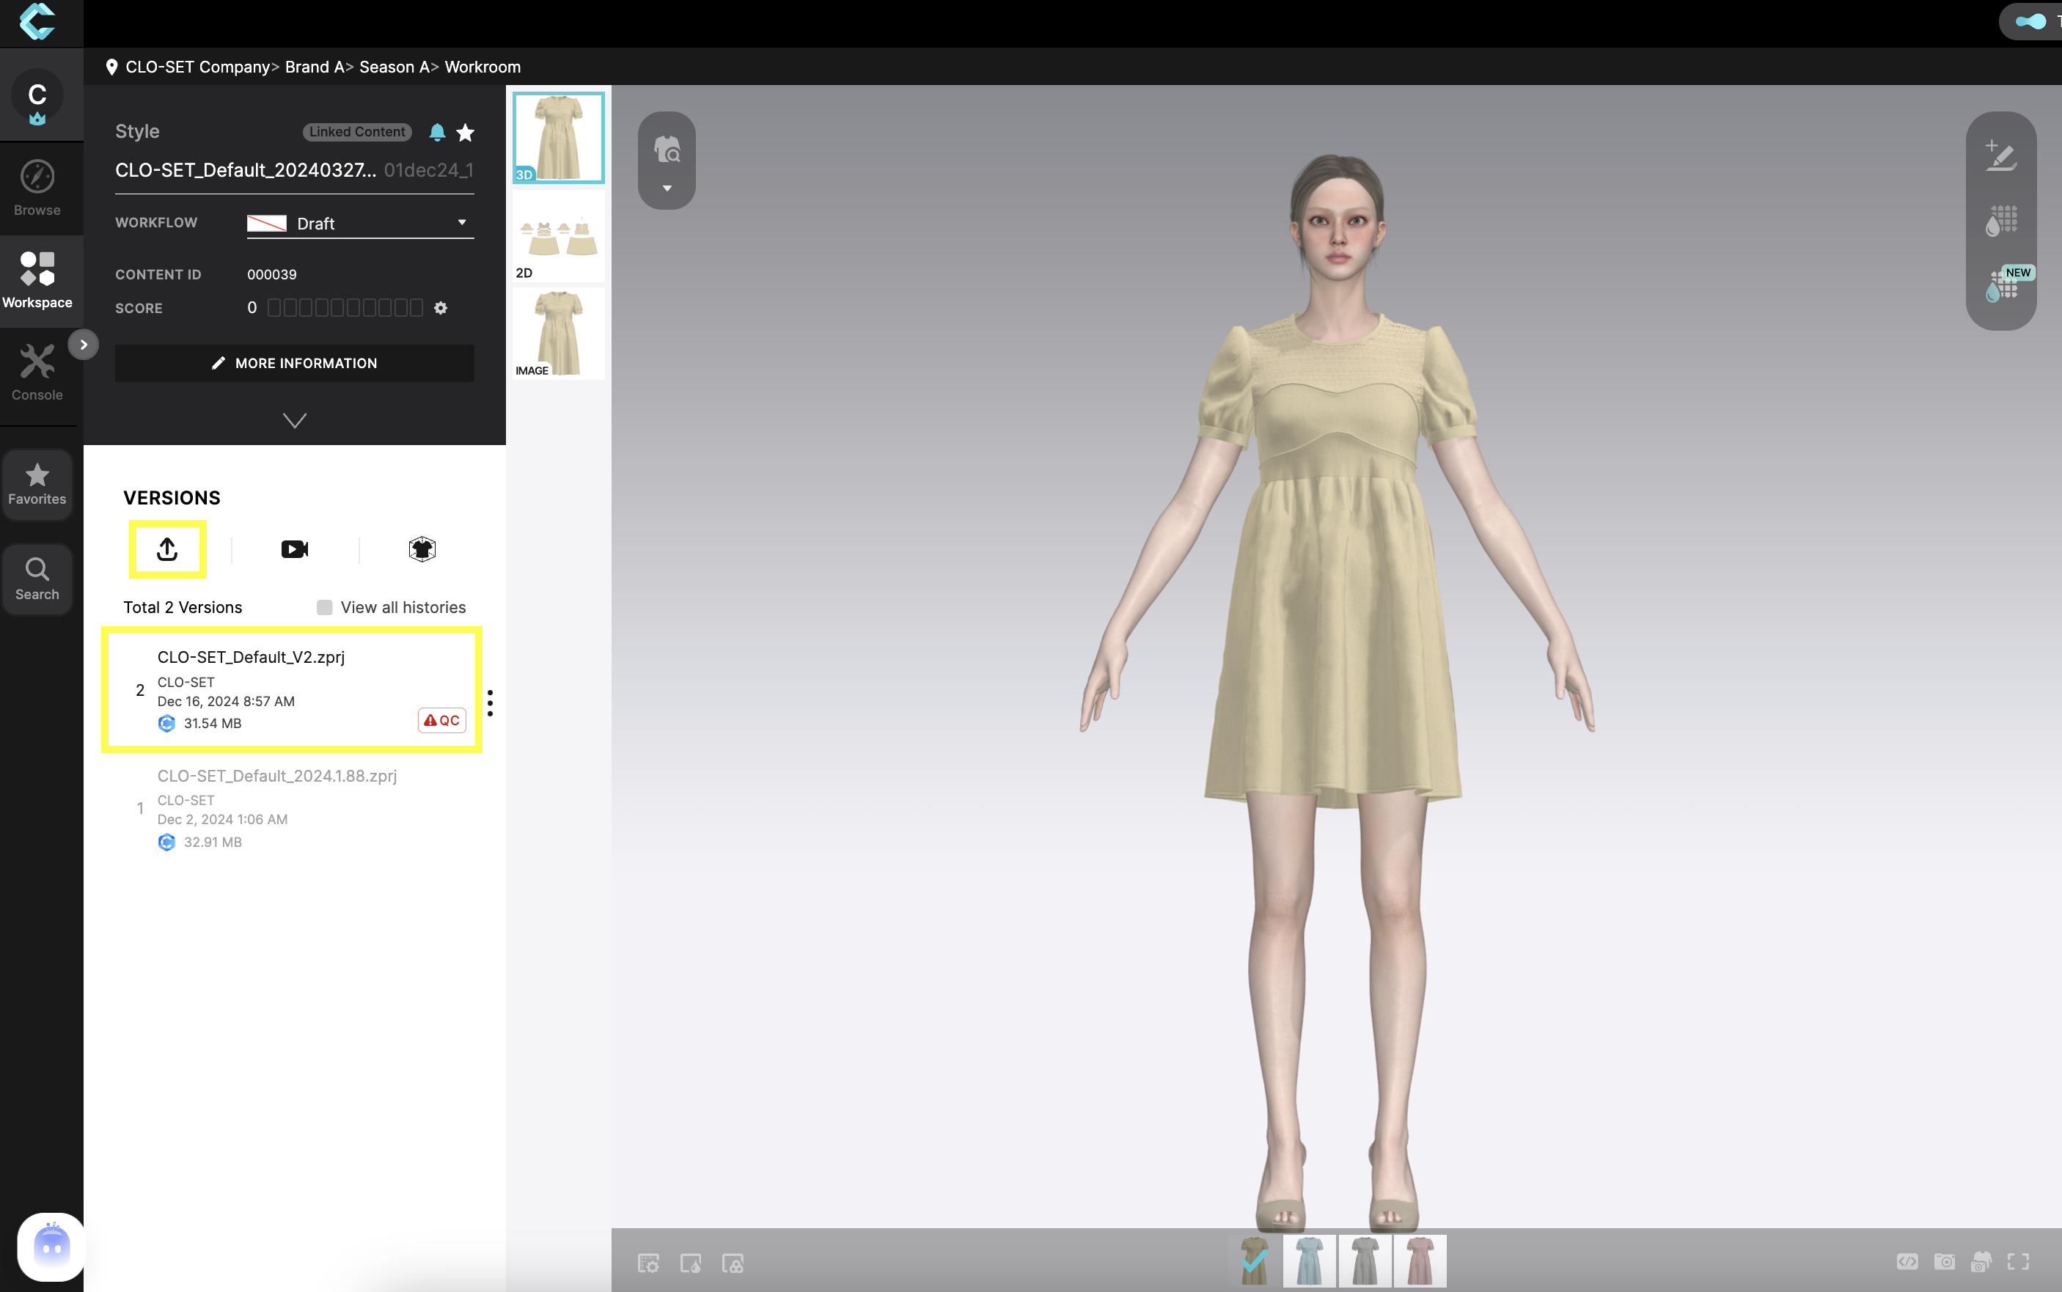Expand the style details with the down chevron
The height and width of the screenshot is (1292, 2062).
click(x=294, y=420)
